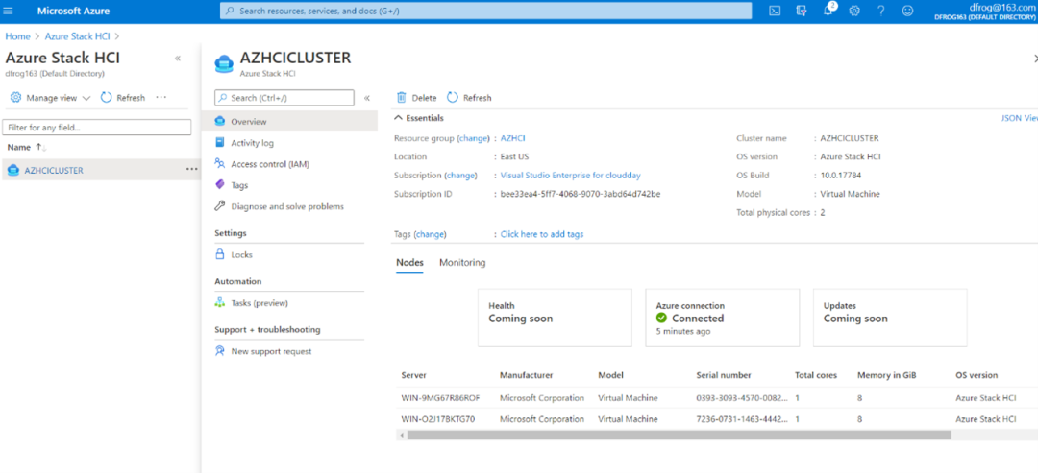Click here to add tags link
The width and height of the screenshot is (1038, 473).
coord(542,234)
